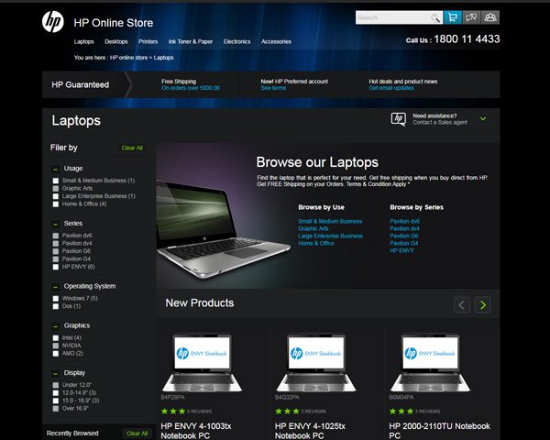Click the search magnifier icon

point(435,17)
